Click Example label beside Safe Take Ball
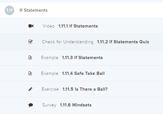Image resolution: width=163 pixels, height=114 pixels. point(50,74)
